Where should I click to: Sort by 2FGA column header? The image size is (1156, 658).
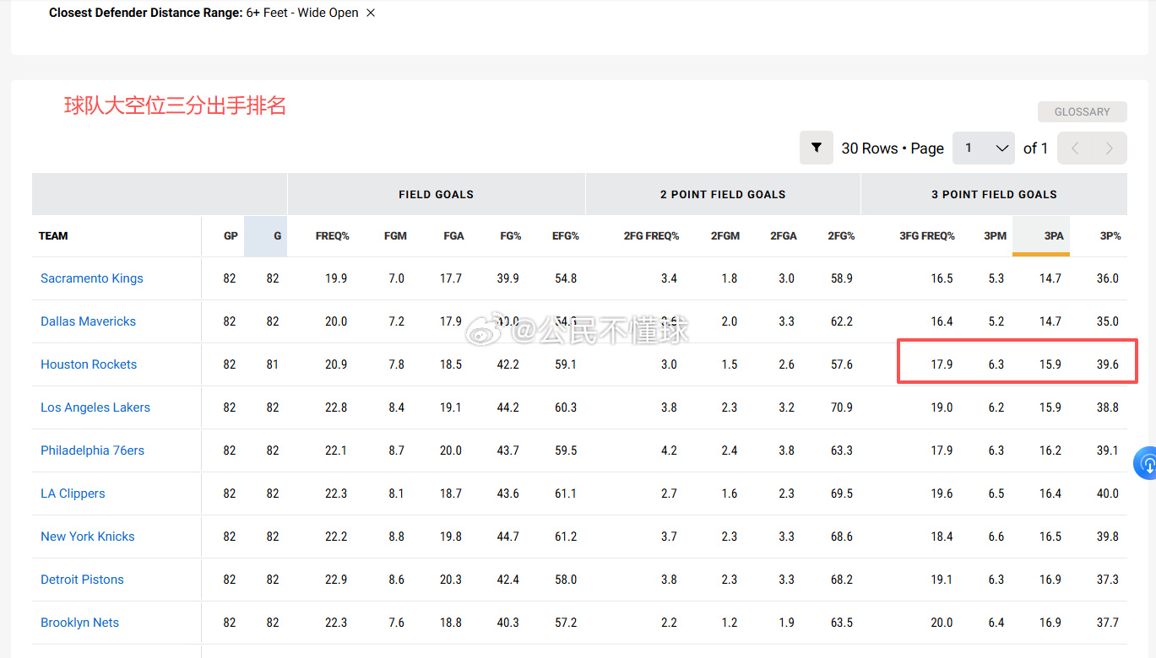(784, 236)
